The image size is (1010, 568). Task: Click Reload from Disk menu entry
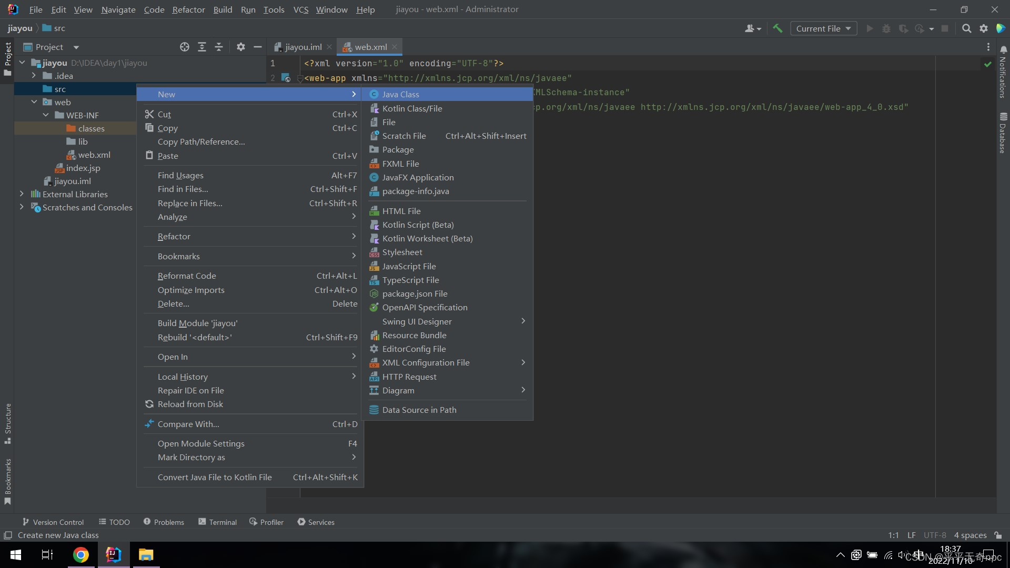(250, 404)
